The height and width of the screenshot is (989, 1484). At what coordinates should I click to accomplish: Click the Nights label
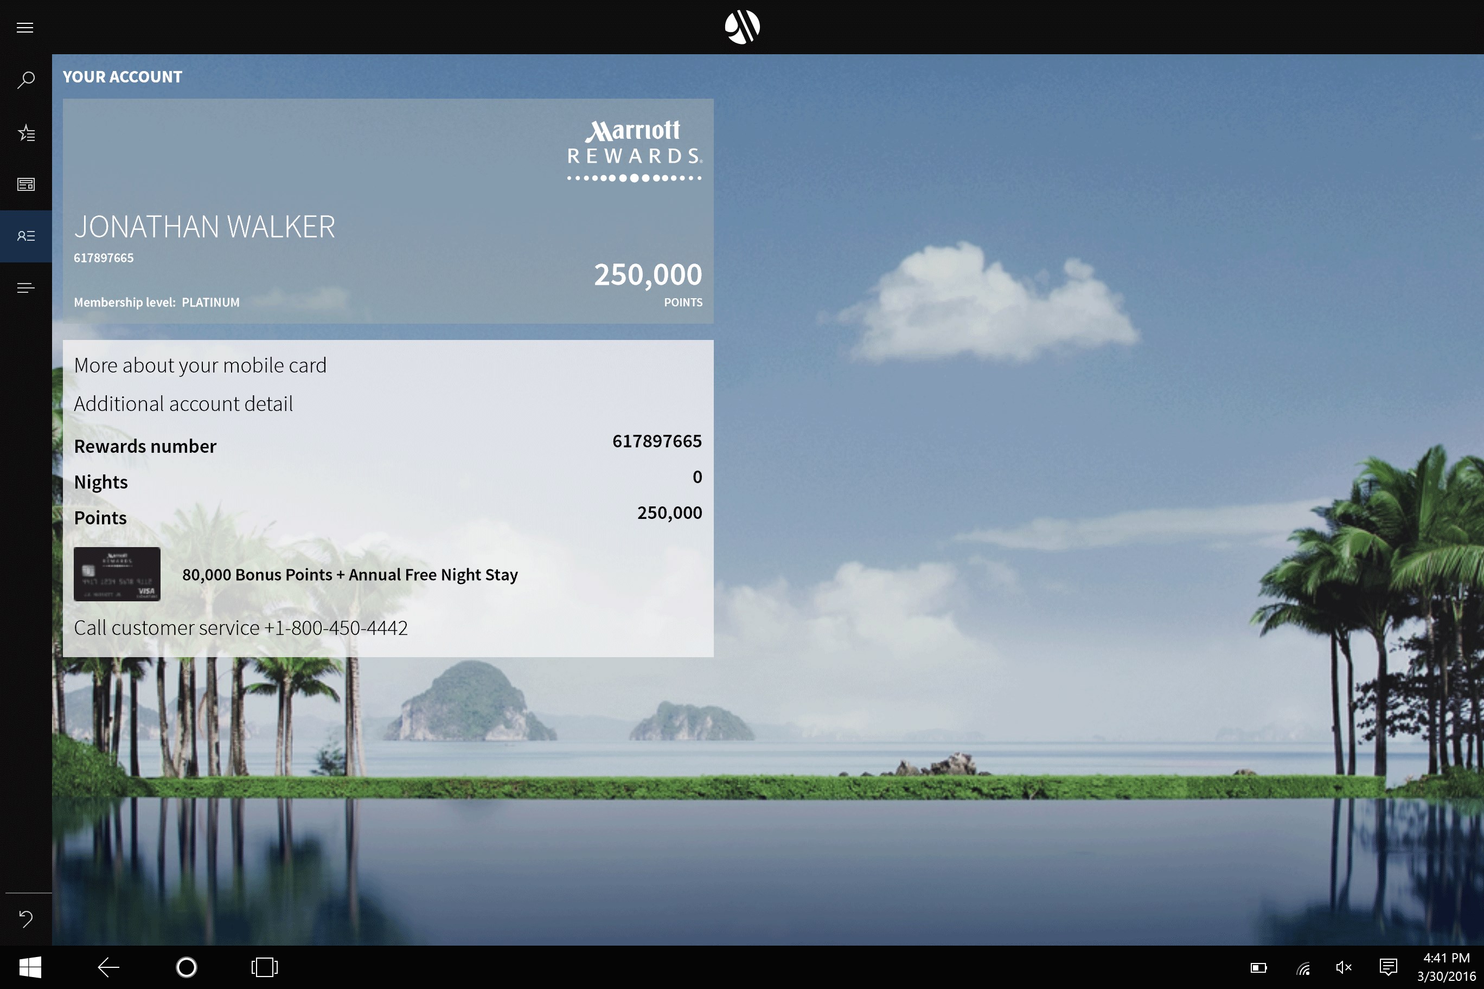pyautogui.click(x=100, y=482)
